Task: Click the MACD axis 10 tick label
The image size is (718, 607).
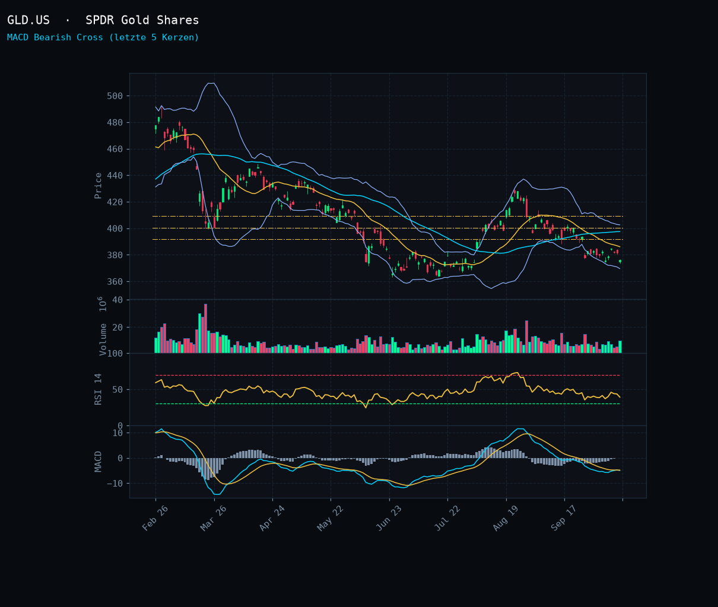Action: click(117, 433)
